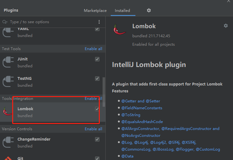
Task: Select the Git plugin name
Action: tap(20, 158)
